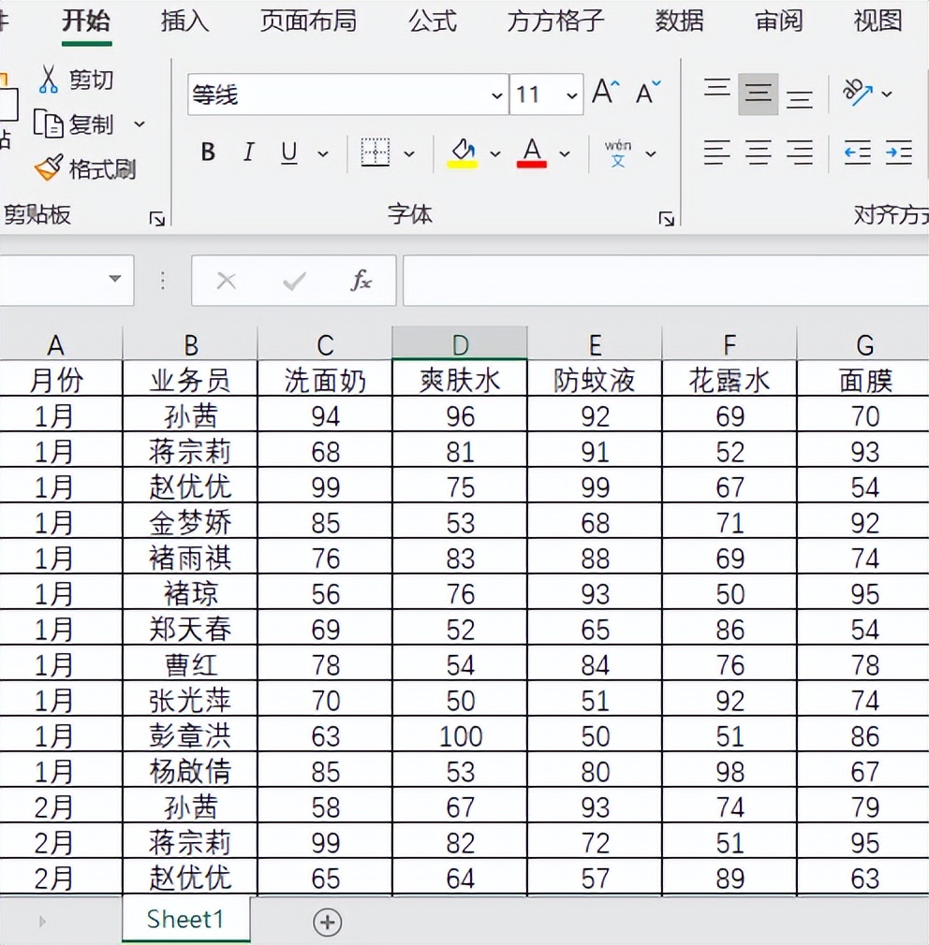
Task: Align text right
Action: (x=800, y=153)
